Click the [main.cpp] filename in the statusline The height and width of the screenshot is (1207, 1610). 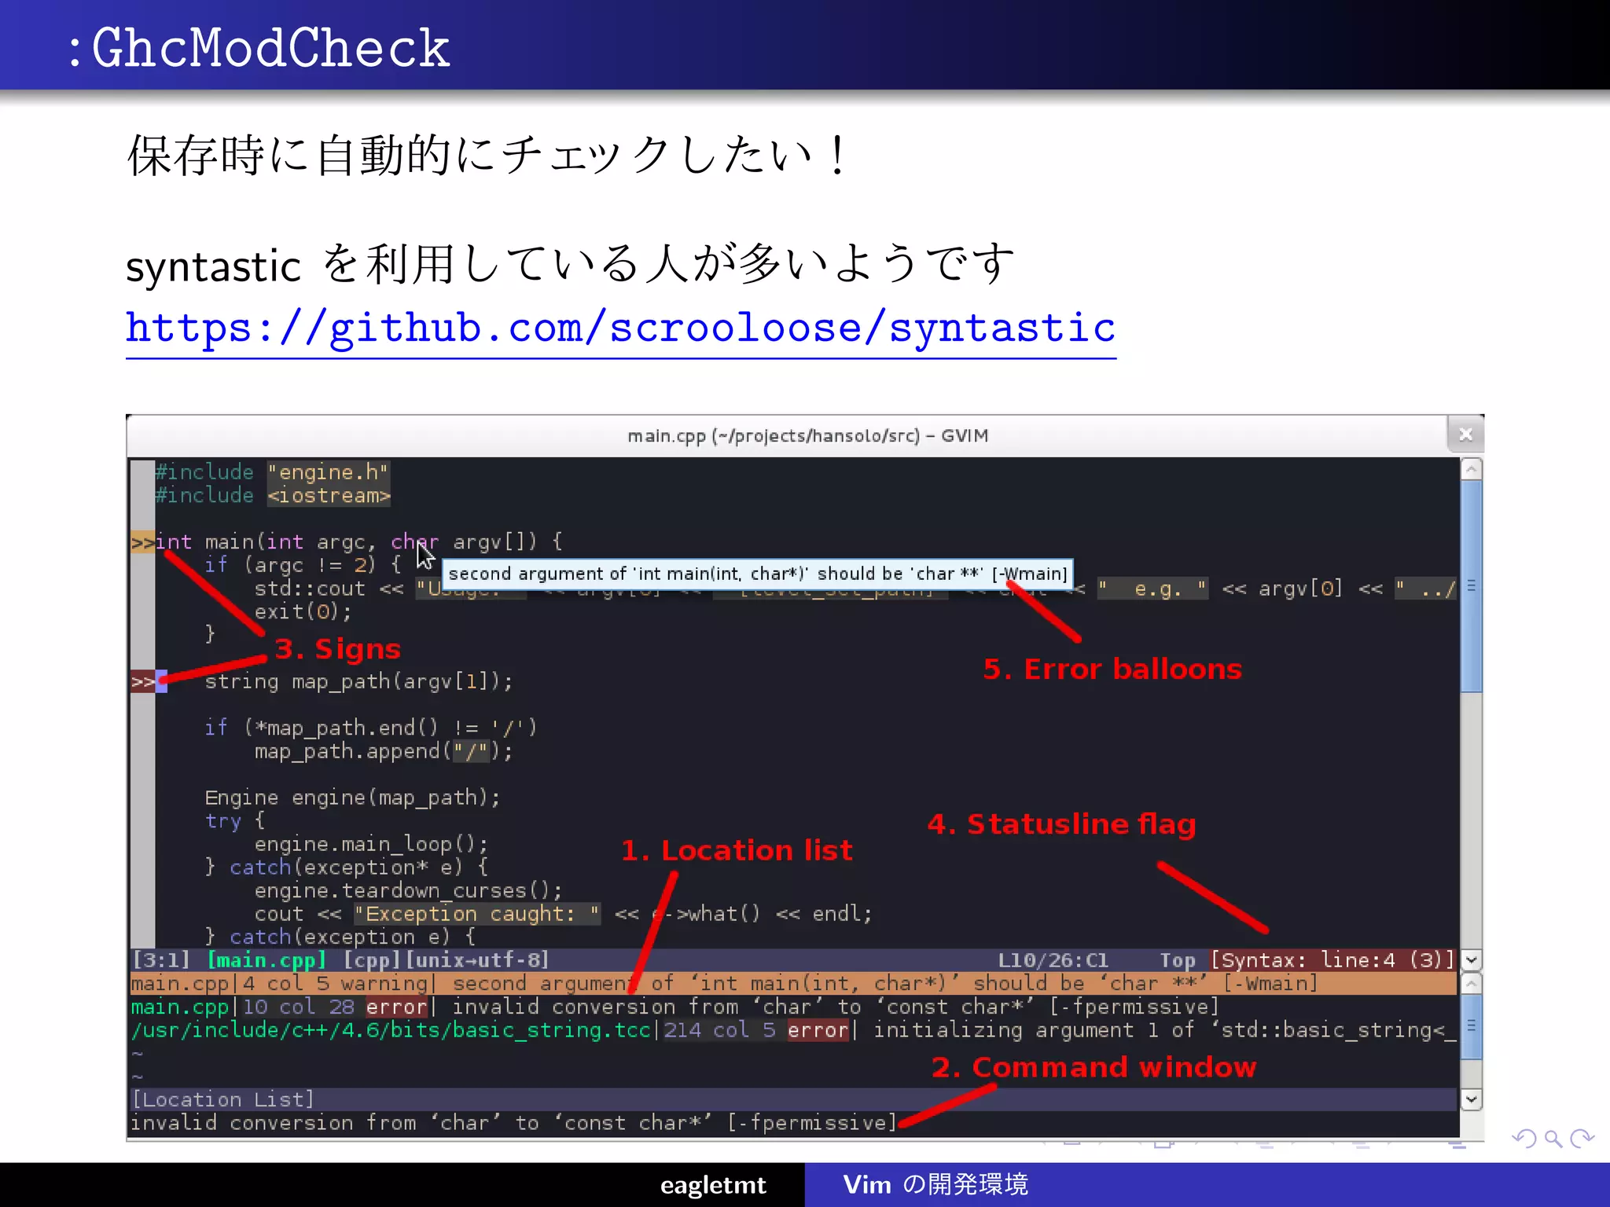point(266,960)
